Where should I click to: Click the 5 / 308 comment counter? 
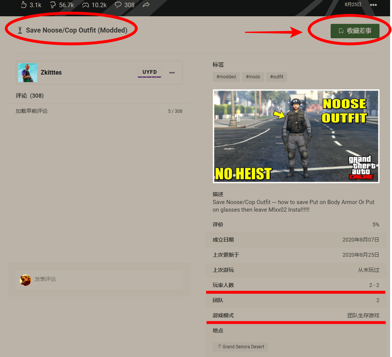pyautogui.click(x=175, y=111)
